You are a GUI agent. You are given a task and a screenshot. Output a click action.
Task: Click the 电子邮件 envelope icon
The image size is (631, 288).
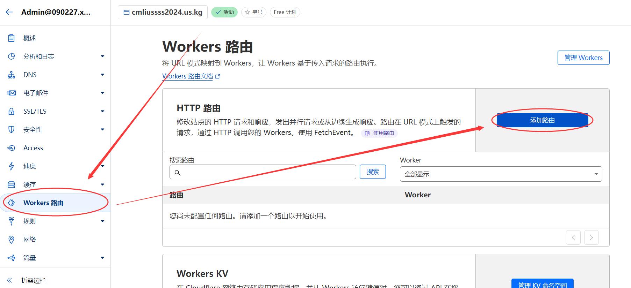(x=12, y=93)
